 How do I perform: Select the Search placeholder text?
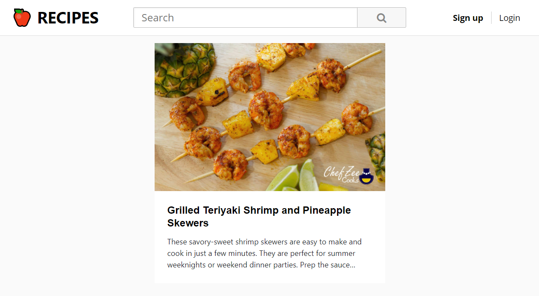click(158, 18)
